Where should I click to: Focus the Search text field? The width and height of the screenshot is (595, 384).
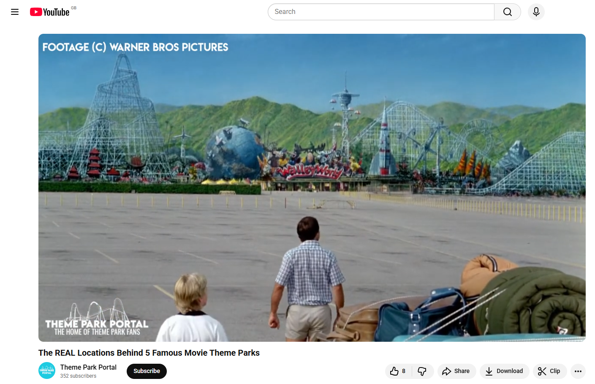(380, 12)
